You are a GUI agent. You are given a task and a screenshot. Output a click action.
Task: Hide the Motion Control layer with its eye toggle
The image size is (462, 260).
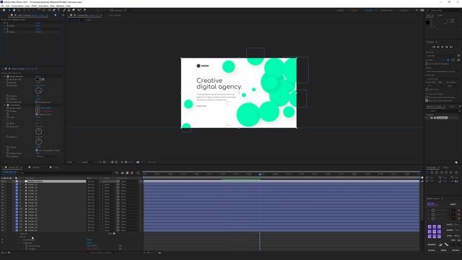[3, 181]
